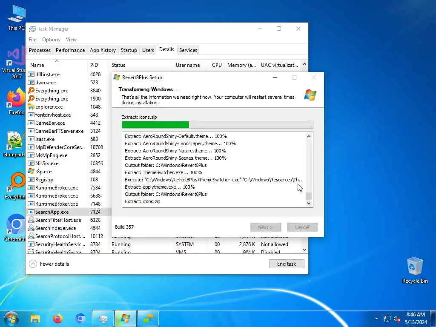Select SearchIndexer.exe process row

[x=69, y=228]
